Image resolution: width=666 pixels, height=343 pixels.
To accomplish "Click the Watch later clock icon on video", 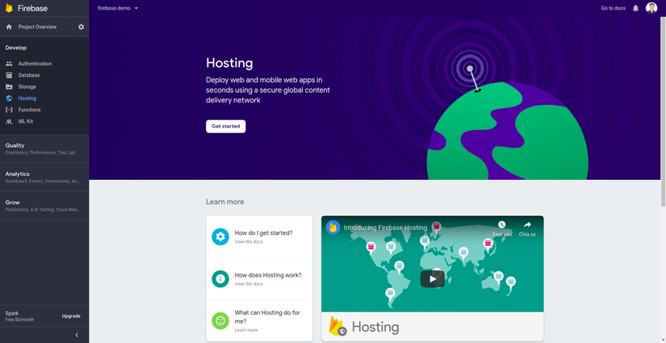I will pyautogui.click(x=501, y=224).
